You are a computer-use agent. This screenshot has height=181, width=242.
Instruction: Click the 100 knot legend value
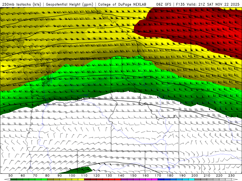point(72,176)
